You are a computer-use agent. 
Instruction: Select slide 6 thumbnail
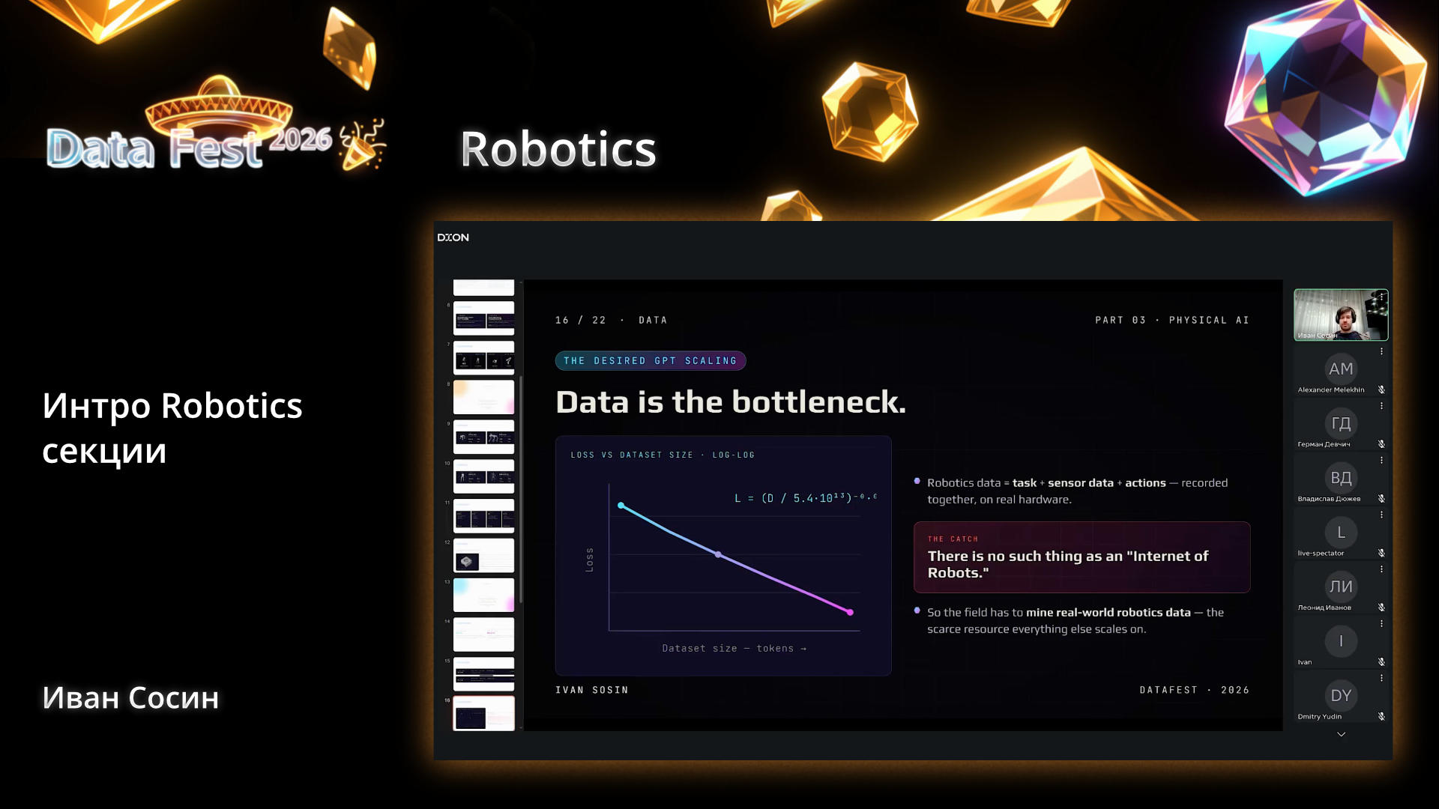pos(483,318)
